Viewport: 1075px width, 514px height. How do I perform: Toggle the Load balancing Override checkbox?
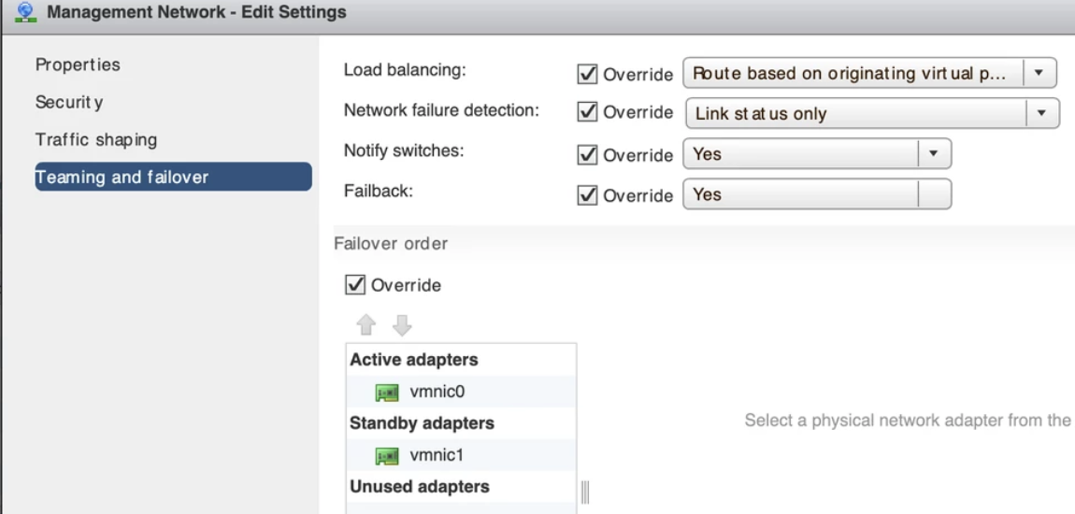click(588, 74)
